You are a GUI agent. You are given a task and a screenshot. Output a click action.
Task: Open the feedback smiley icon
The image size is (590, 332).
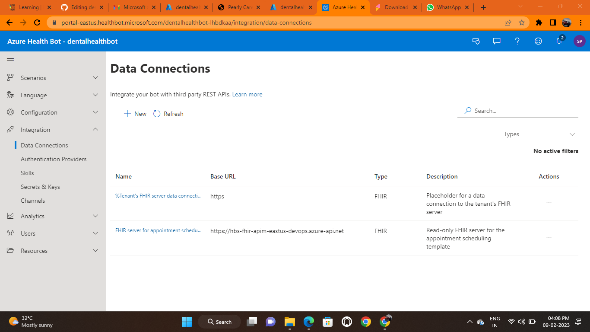(x=538, y=41)
